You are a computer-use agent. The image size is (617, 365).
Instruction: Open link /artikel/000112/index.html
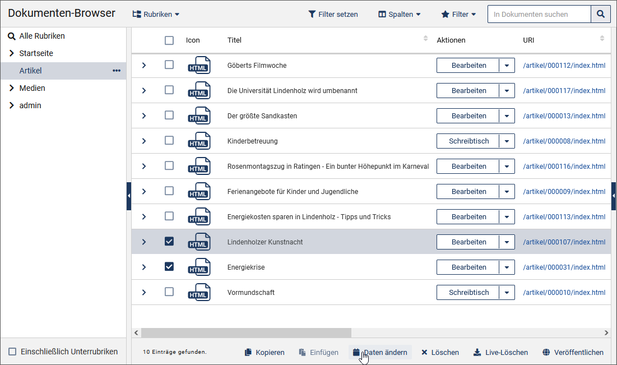pyautogui.click(x=564, y=66)
